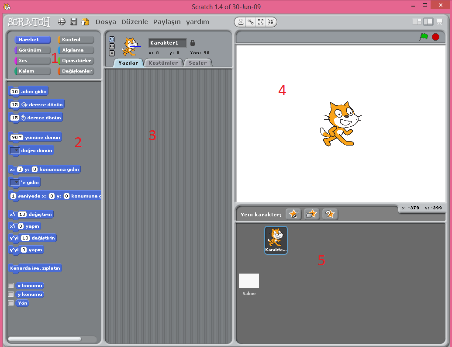The width and height of the screenshot is (452, 347).
Task: Click the Karakter1 sprite name field
Action: click(x=167, y=43)
